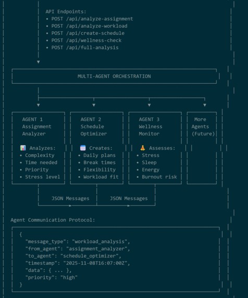
Task: Click the Agent Communication Protocol heading
Action: (53, 220)
